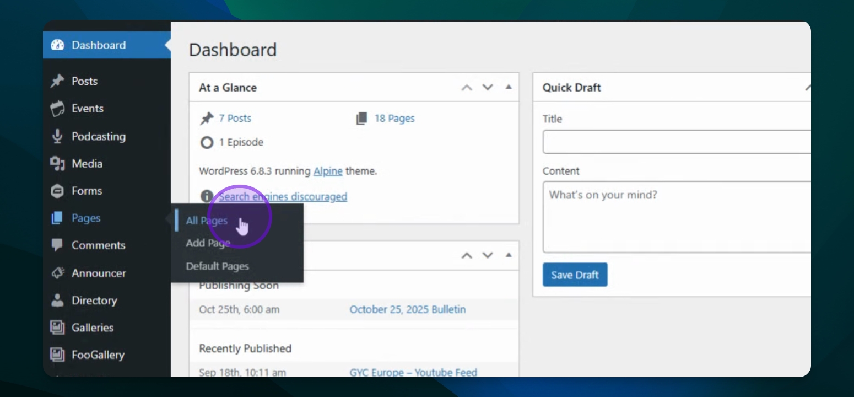This screenshot has height=397, width=854.
Task: Move At a Glance panel down
Action: click(487, 88)
